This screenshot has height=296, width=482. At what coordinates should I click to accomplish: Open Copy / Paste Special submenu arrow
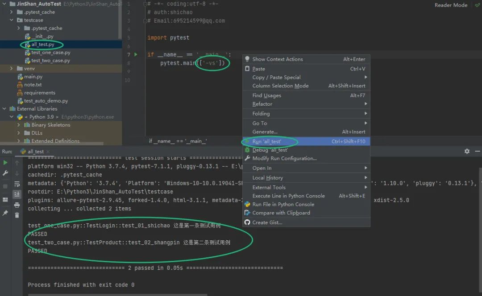[x=366, y=77]
